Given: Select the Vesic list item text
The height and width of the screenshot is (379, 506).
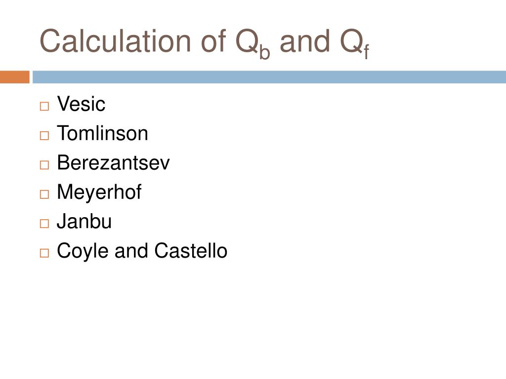Looking at the screenshot, I should click(x=81, y=104).
